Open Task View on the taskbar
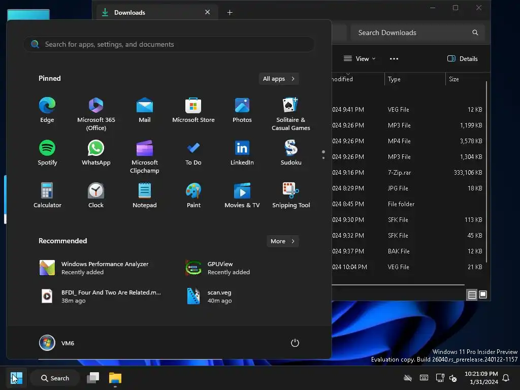Image resolution: width=520 pixels, height=390 pixels. pos(93,378)
